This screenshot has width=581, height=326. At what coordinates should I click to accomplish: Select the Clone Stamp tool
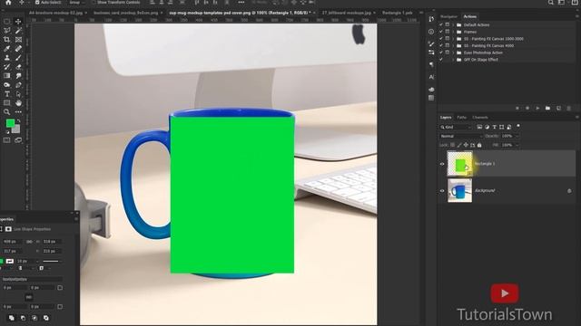coord(6,58)
